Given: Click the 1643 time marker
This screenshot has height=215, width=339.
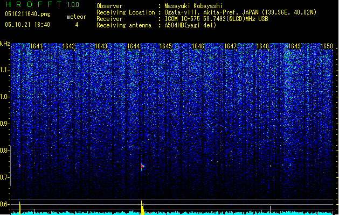Looking at the screenshot, I should [x=101, y=46].
